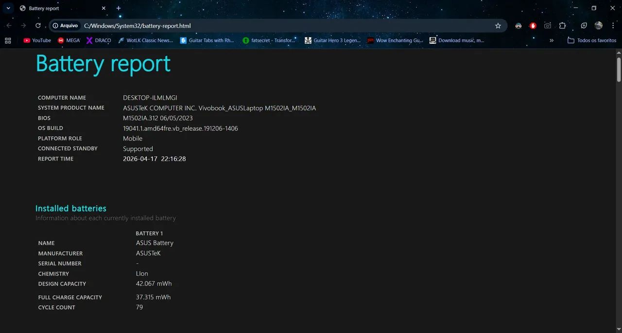Open the tab search dropdown arrow
This screenshot has height=333, width=622.
pyautogui.click(x=8, y=8)
